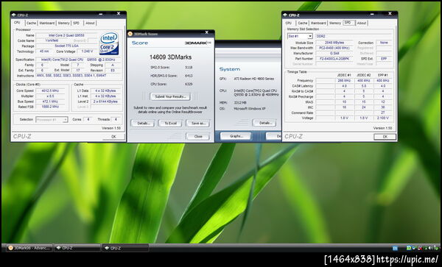Screen dimensions: 442x267
Task: Click the EPP #1 Voltage value 2.100 V
Action: (x=383, y=118)
